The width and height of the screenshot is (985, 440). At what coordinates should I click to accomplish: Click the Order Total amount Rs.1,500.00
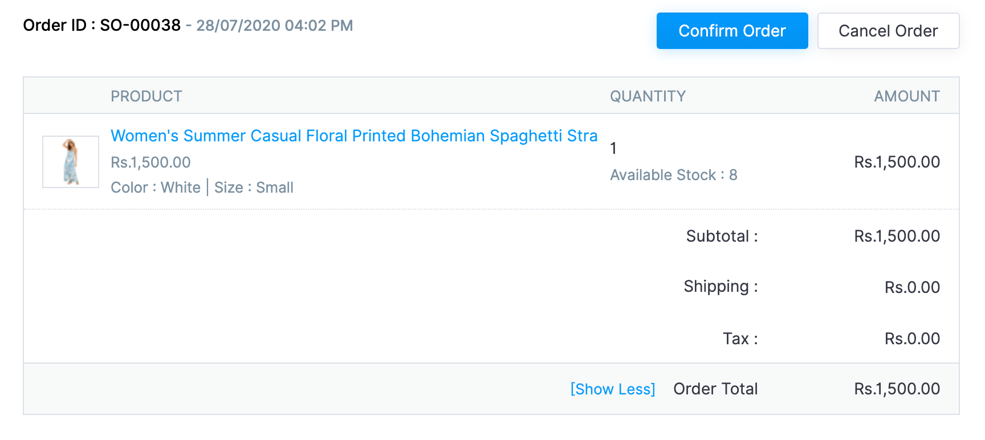897,389
